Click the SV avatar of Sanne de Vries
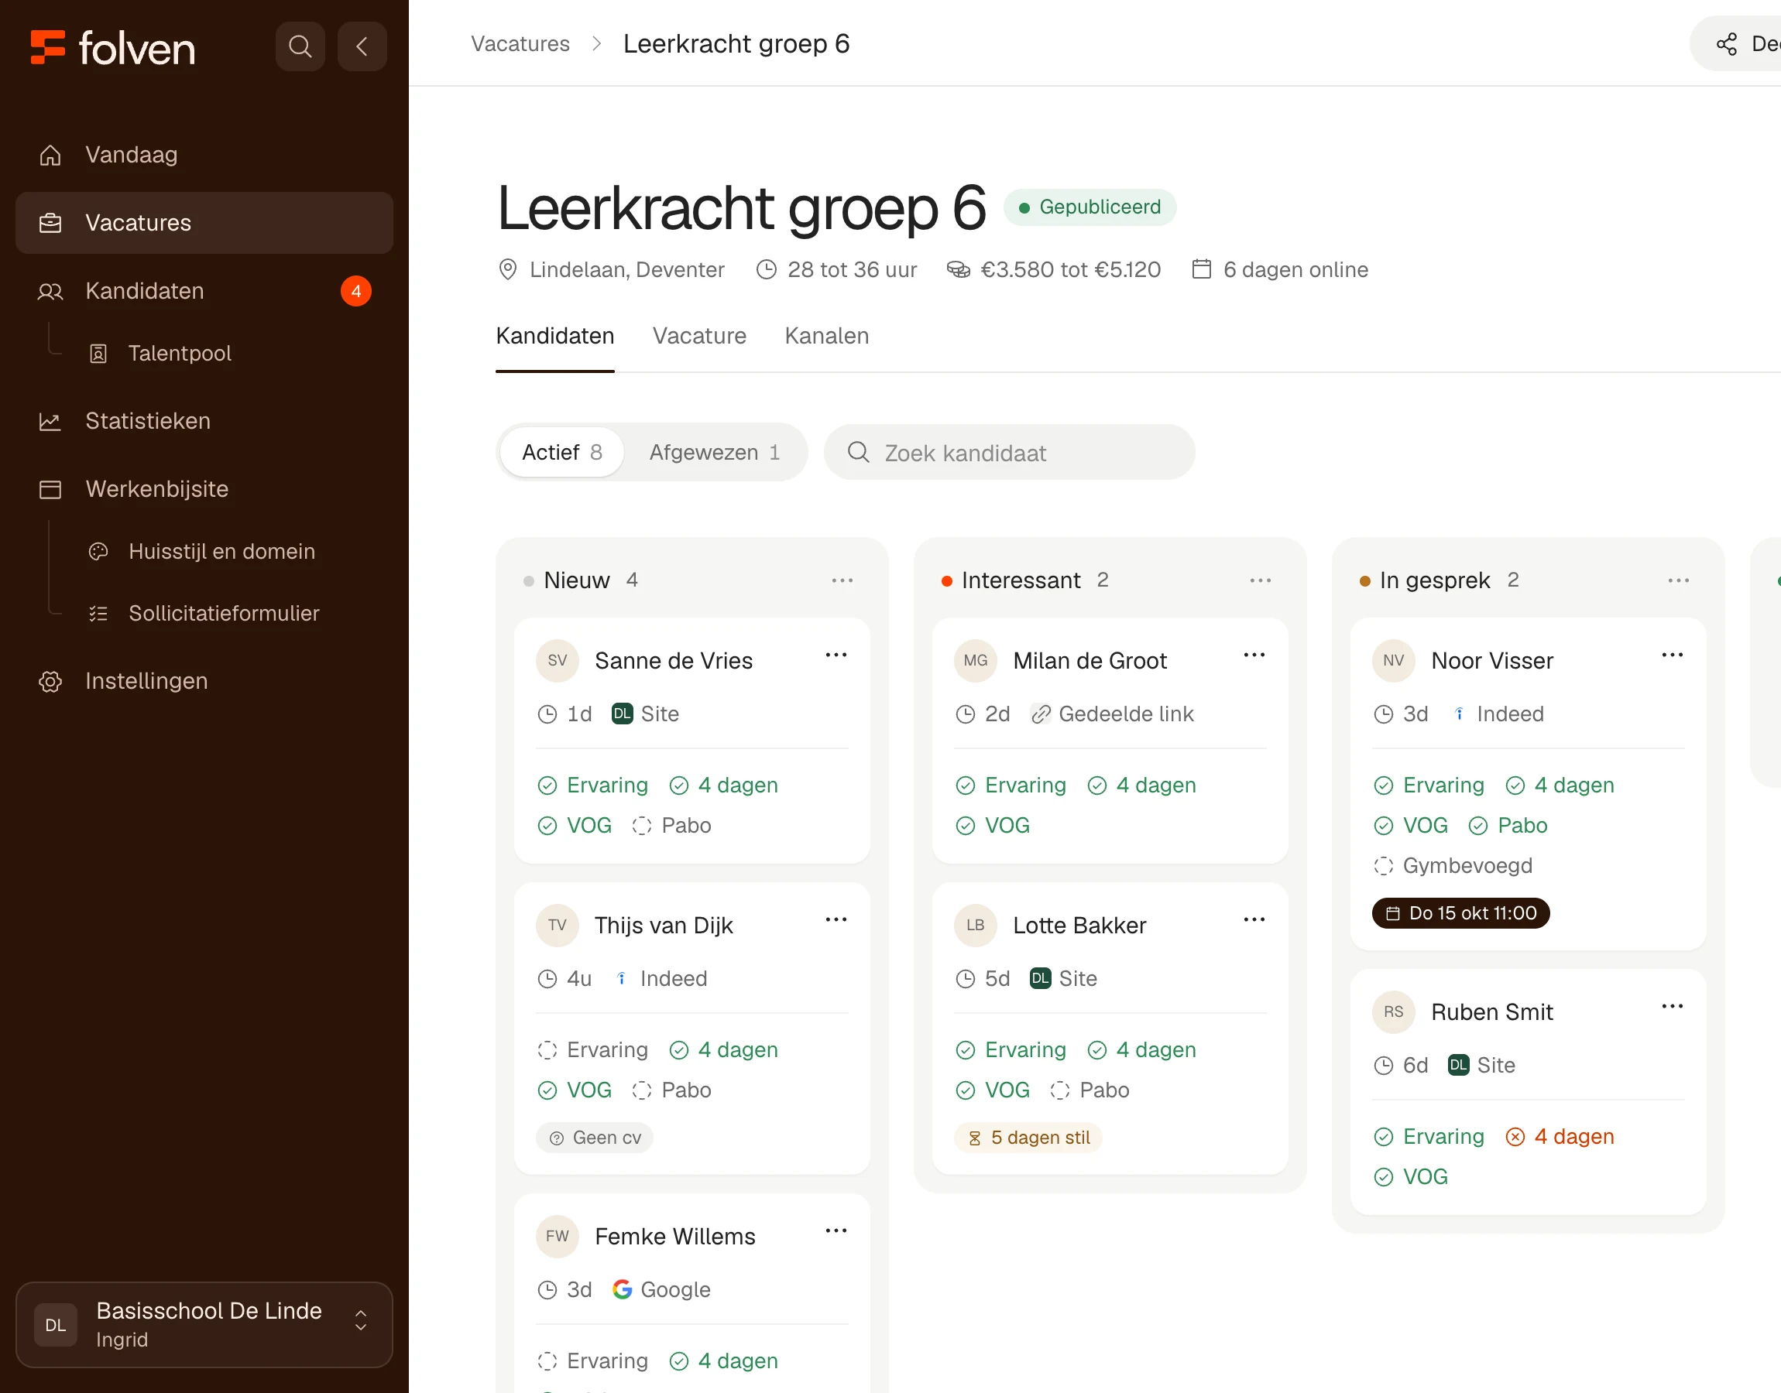Viewport: 1781px width, 1393px height. 558,661
